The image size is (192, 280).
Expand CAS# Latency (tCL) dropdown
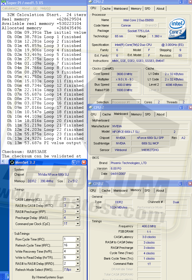coord(78,199)
